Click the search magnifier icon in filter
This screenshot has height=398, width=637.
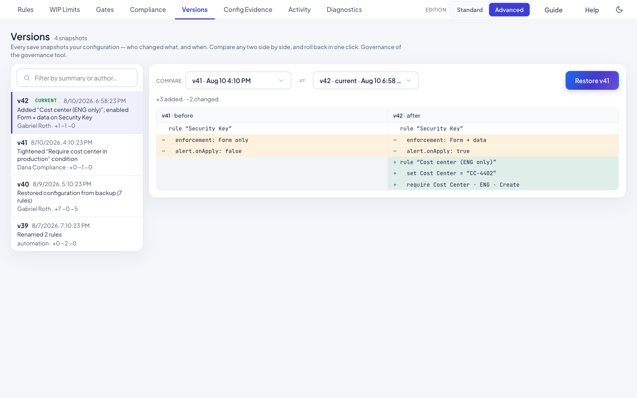(x=27, y=78)
